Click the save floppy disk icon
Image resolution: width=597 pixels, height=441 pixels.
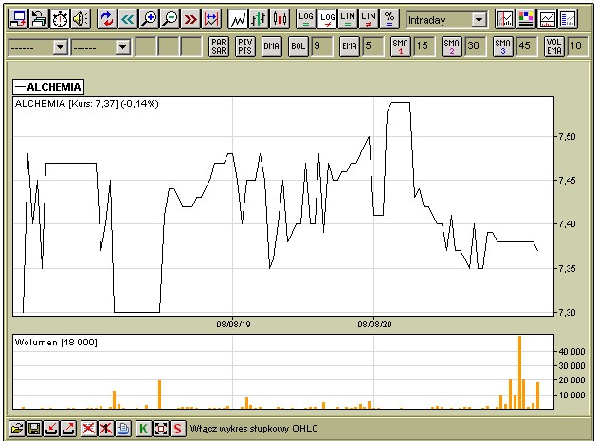point(34,430)
